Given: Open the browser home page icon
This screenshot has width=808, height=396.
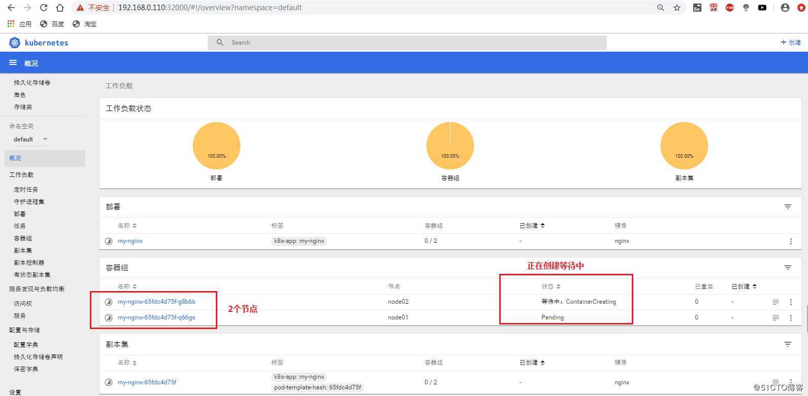Looking at the screenshot, I should pyautogui.click(x=60, y=8).
